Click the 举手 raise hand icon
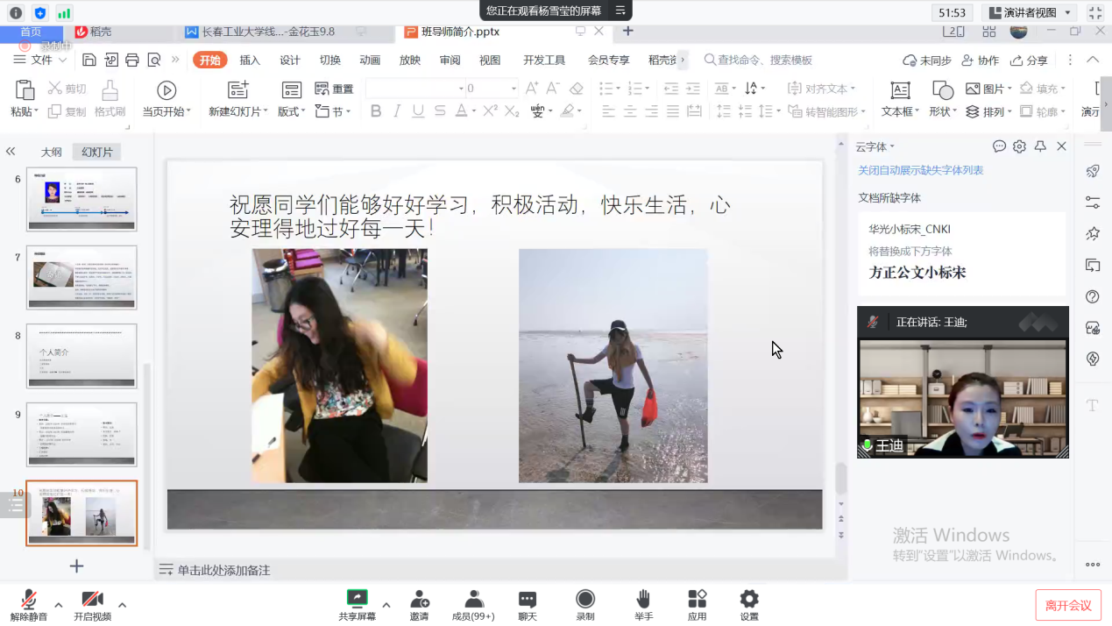The width and height of the screenshot is (1112, 626). (643, 603)
